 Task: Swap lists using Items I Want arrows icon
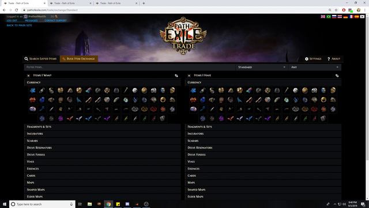(176, 76)
